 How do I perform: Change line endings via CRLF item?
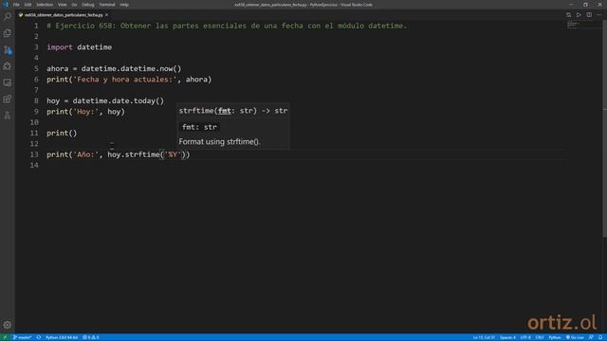pos(540,337)
